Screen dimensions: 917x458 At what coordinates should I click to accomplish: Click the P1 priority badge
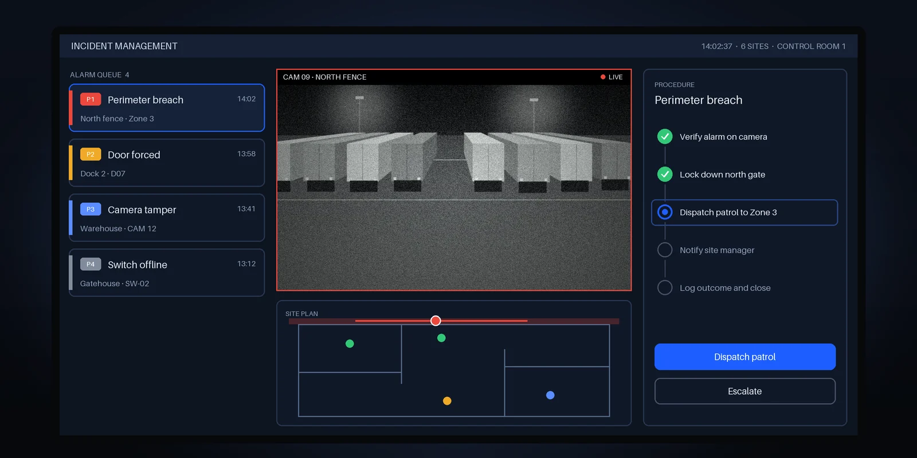91,99
